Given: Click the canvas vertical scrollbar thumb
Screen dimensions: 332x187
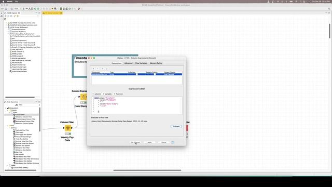Looking at the screenshot, I should (x=330, y=31).
